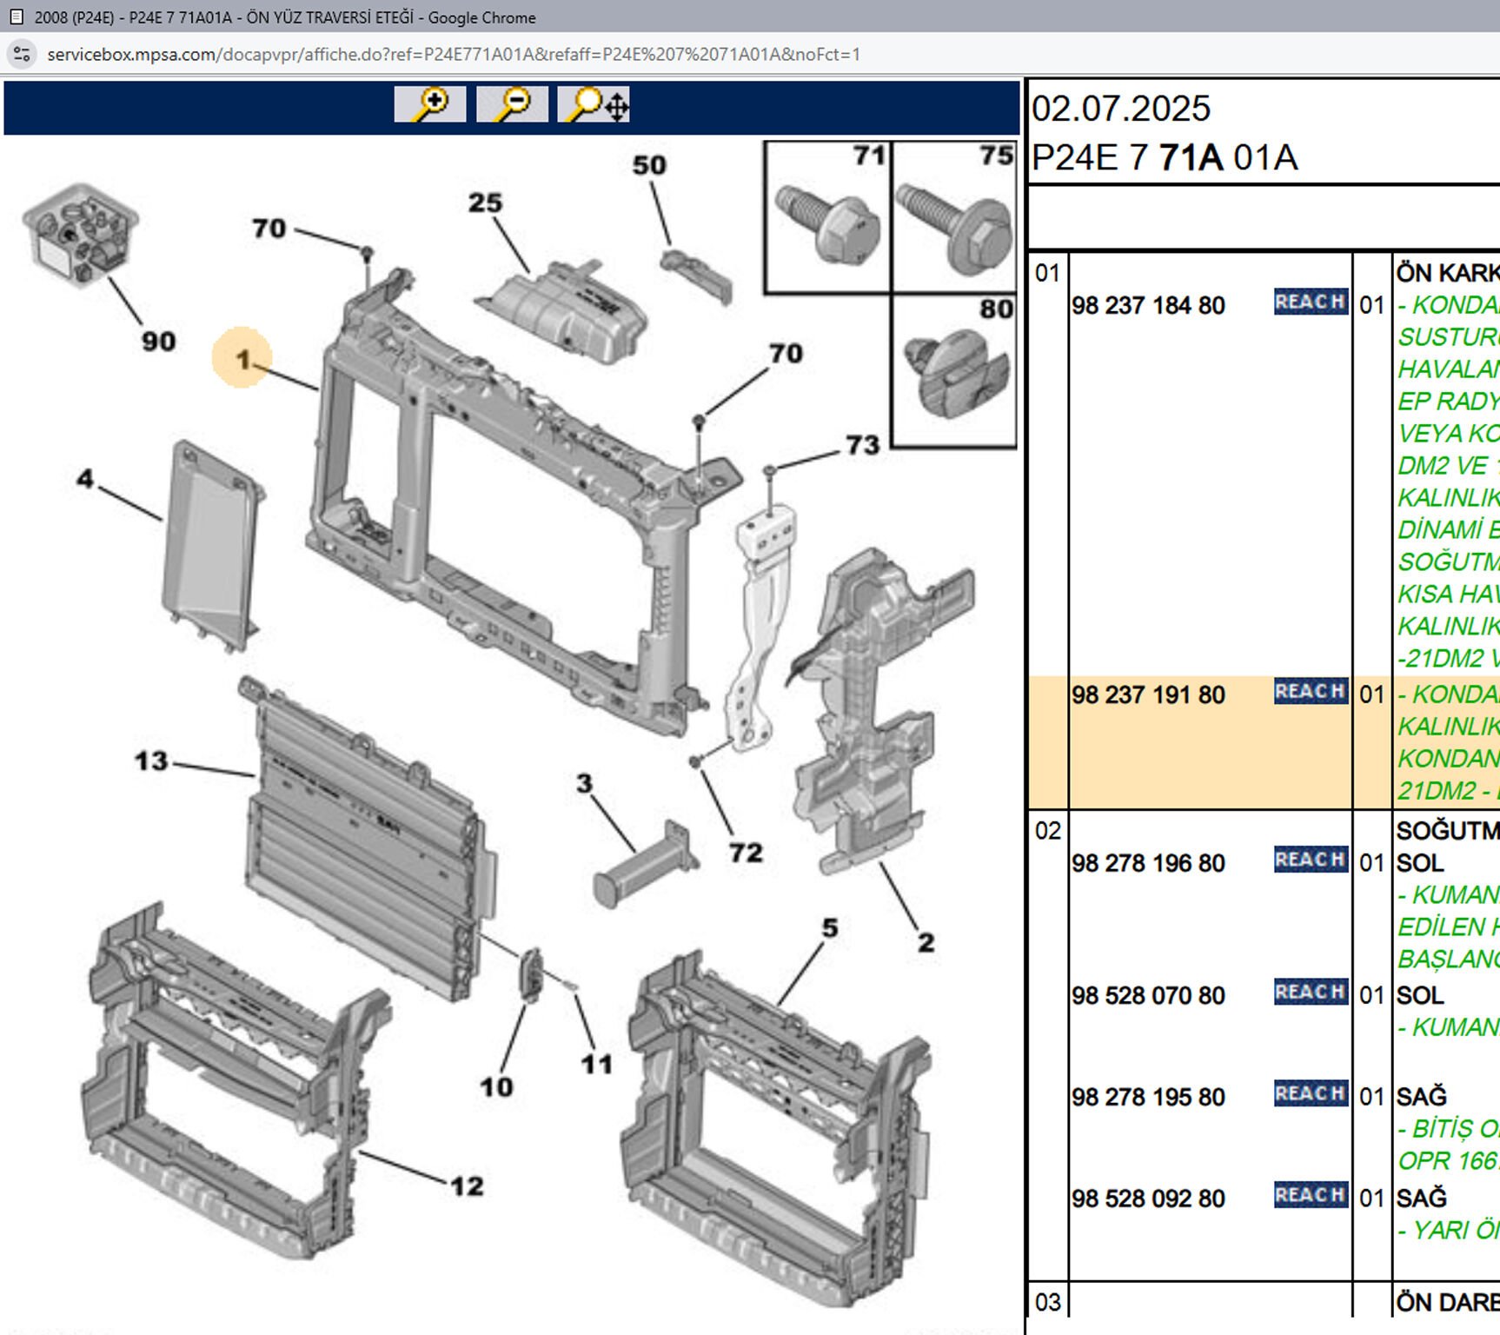Click REACH badge for part 98 237 184 80

coord(1311,302)
